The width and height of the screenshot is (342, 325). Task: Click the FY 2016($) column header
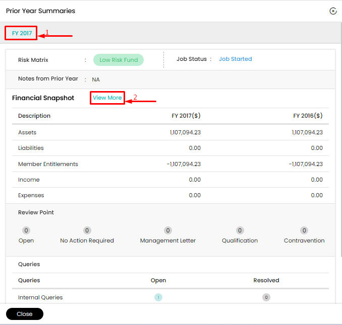308,116
